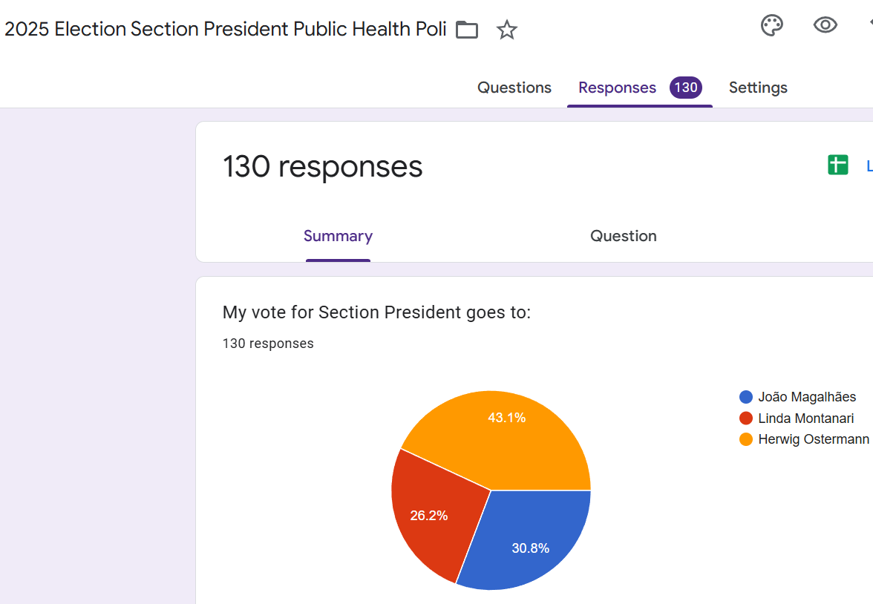Switch to the Question view tab
The width and height of the screenshot is (873, 604).
(x=623, y=236)
